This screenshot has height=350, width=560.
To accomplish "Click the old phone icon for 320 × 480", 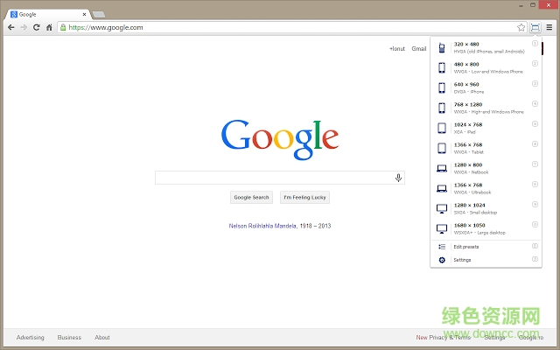I will pos(442,48).
